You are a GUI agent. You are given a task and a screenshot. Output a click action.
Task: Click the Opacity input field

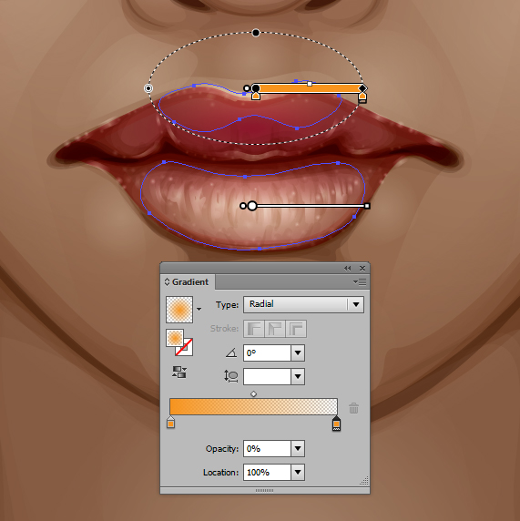(267, 448)
